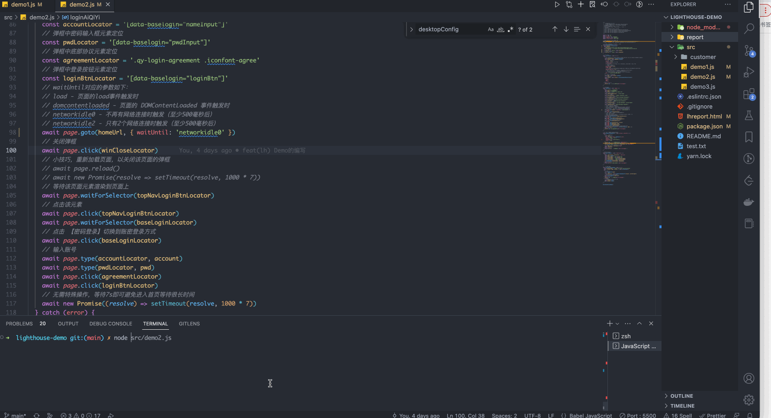Switch to the OUTPUT panel tab

click(68, 323)
